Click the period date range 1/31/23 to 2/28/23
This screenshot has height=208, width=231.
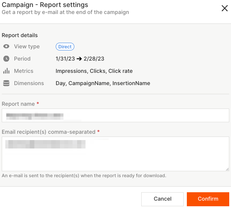click(x=80, y=59)
